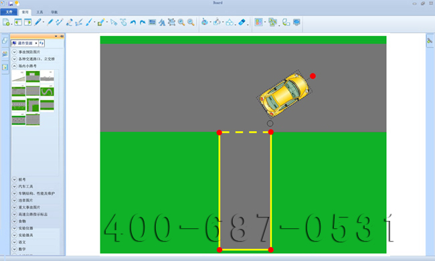The image size is (435, 261).
Task: Click the zoom in magnifier icon
Action: point(181,22)
